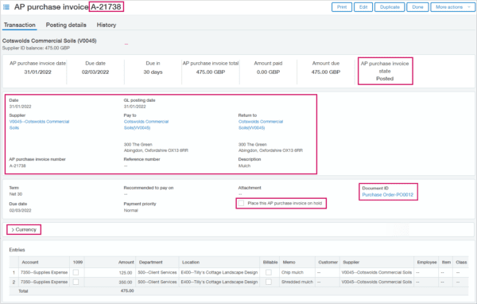Click the Due in 30 days value
Viewport: 477px width, 304px height.
click(x=153, y=72)
